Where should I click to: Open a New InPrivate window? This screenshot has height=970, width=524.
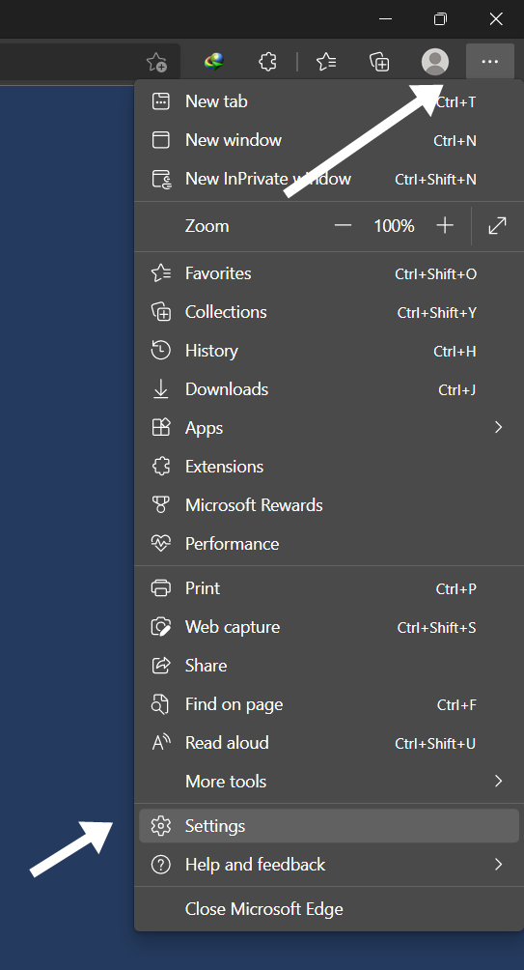pyautogui.click(x=329, y=179)
